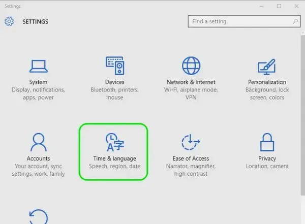The width and height of the screenshot is (305, 224).
Task: Click the System label
Action: [x=38, y=82]
